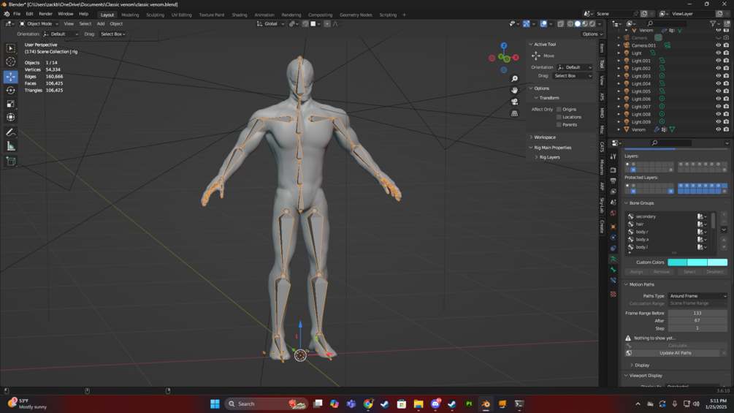
Task: Choose the Move tool in the toolbar
Action: 10,76
